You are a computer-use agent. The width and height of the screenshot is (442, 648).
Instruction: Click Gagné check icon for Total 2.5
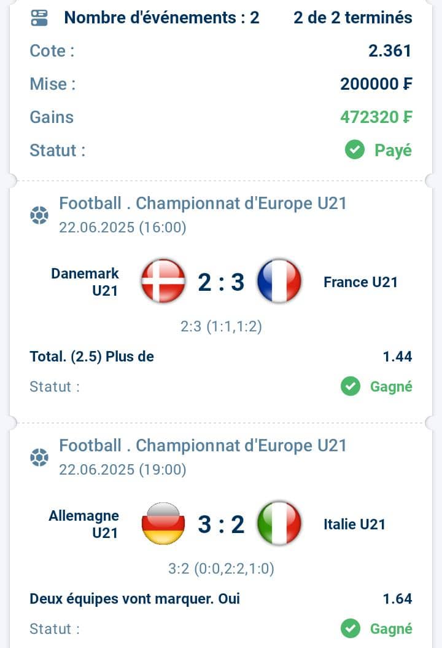pos(351,387)
